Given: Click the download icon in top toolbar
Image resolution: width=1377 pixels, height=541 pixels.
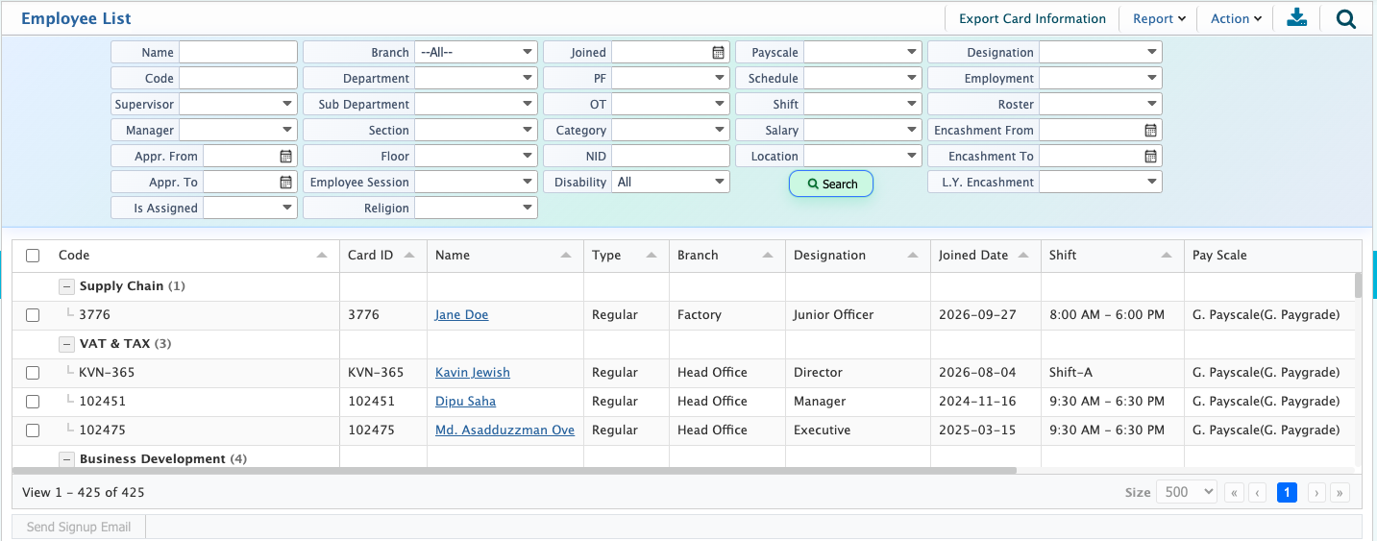Looking at the screenshot, I should (1297, 18).
